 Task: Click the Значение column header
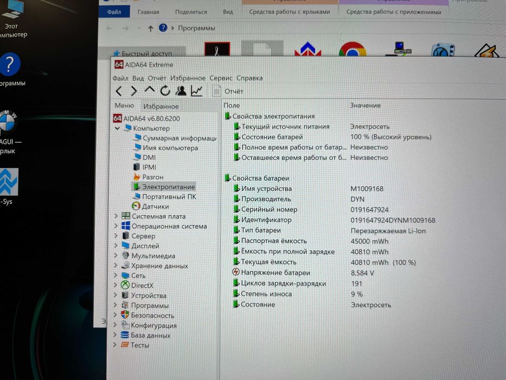point(366,105)
